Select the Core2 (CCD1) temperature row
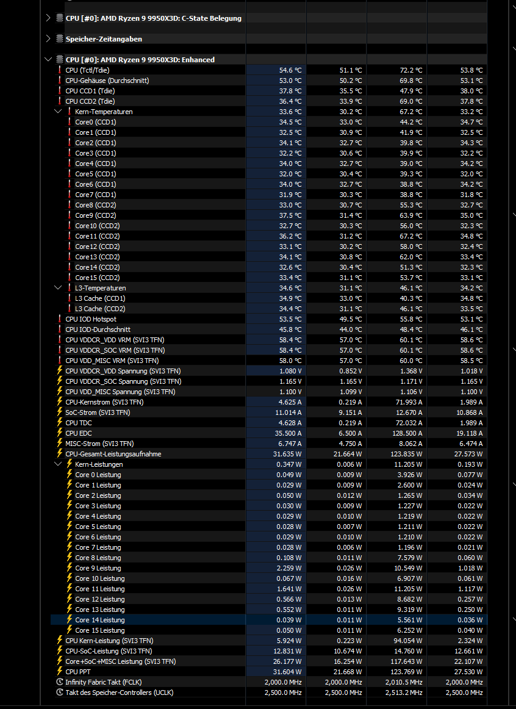This screenshot has height=709, width=516. [x=268, y=142]
